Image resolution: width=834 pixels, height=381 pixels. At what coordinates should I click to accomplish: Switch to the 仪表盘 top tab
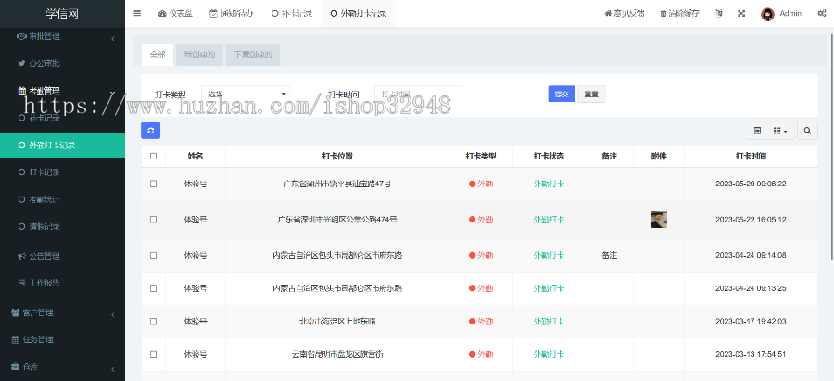coord(175,14)
